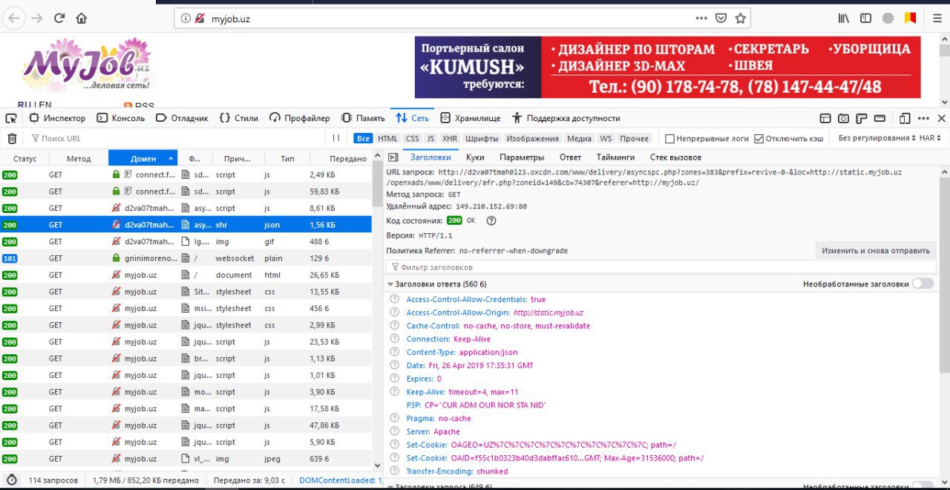Select the myjob.uz document html row
This screenshot has width=950, height=490.
186,275
